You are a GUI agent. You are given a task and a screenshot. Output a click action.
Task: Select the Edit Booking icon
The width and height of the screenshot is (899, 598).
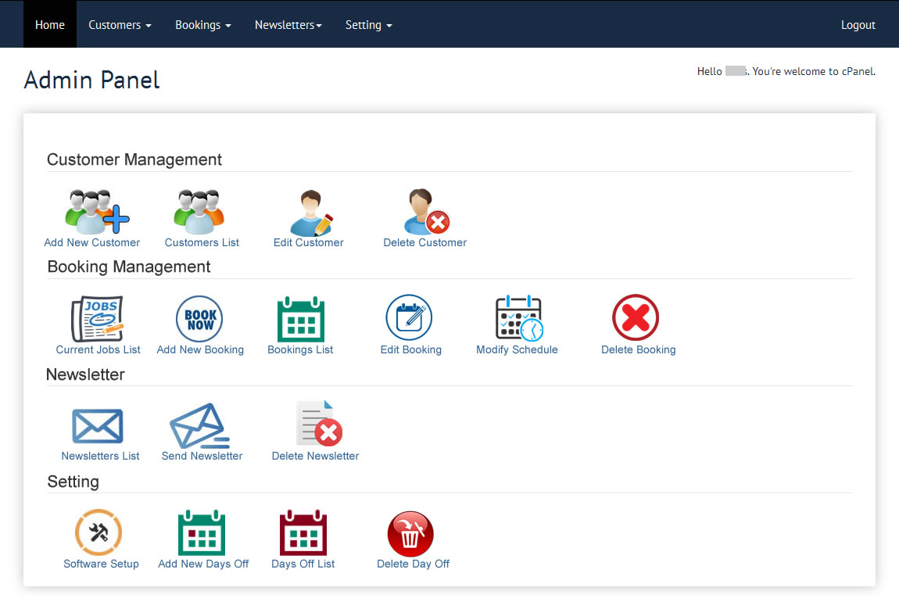coord(409,318)
